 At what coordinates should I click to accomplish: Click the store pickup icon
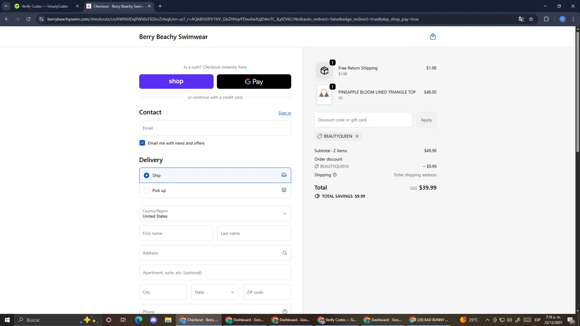tap(284, 190)
